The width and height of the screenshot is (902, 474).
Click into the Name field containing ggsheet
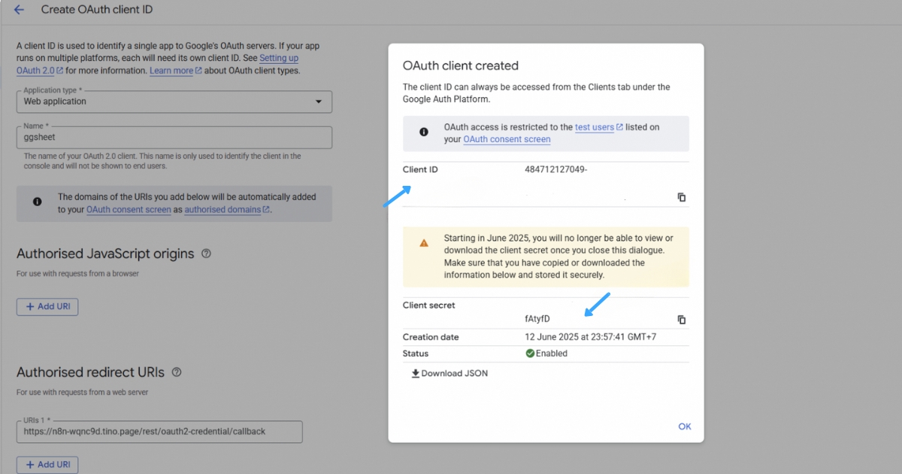[x=174, y=138]
